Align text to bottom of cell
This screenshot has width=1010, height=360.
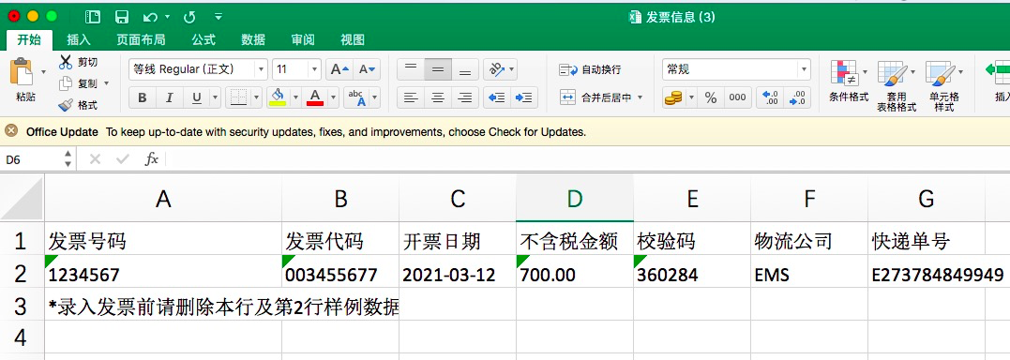(x=465, y=69)
